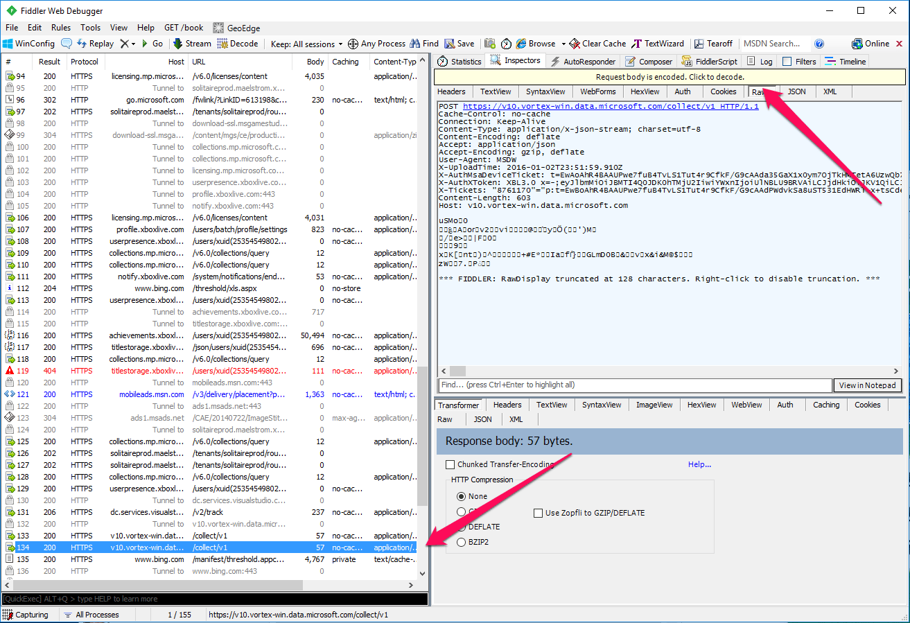Save sessions using toolbar Save
The width and height of the screenshot is (910, 623).
coord(460,44)
